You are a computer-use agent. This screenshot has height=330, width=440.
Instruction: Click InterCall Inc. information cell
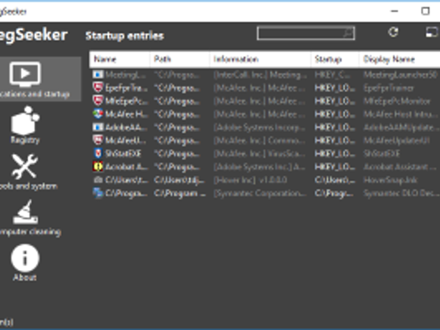[260, 75]
